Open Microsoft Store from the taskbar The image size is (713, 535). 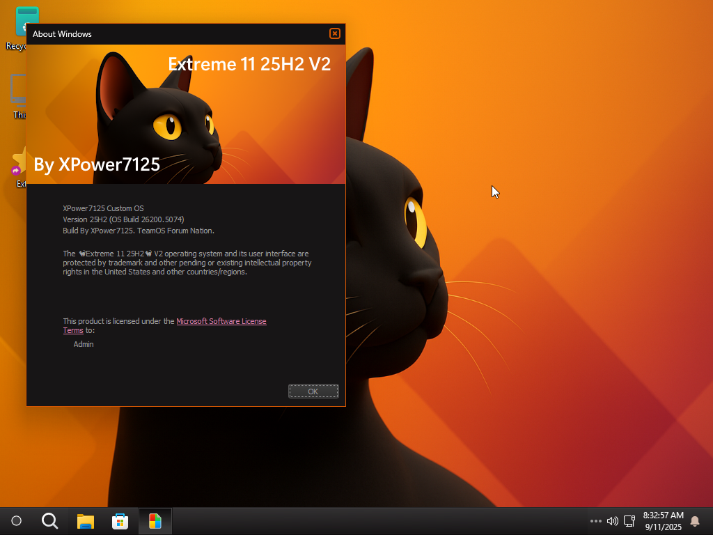click(x=120, y=521)
